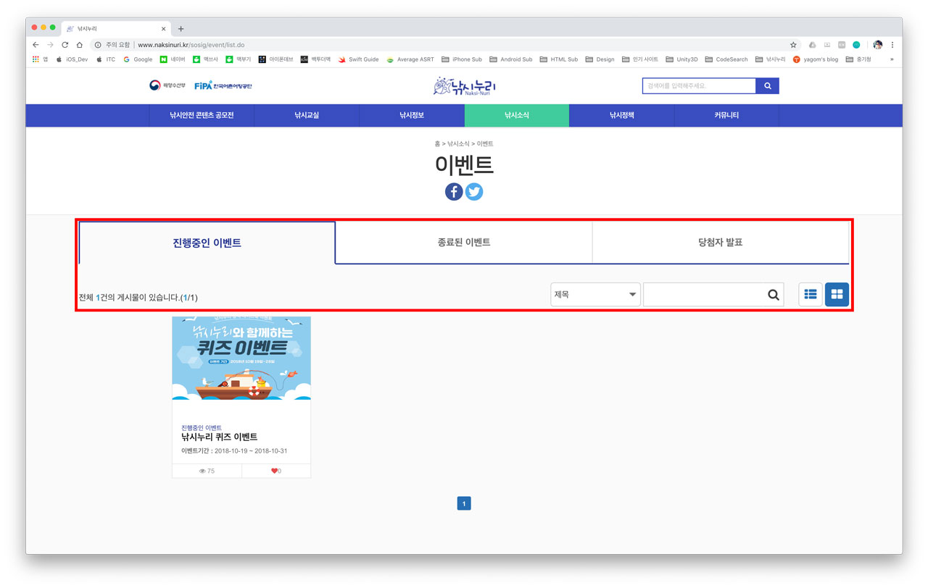Switch to grid view layout

tap(837, 295)
